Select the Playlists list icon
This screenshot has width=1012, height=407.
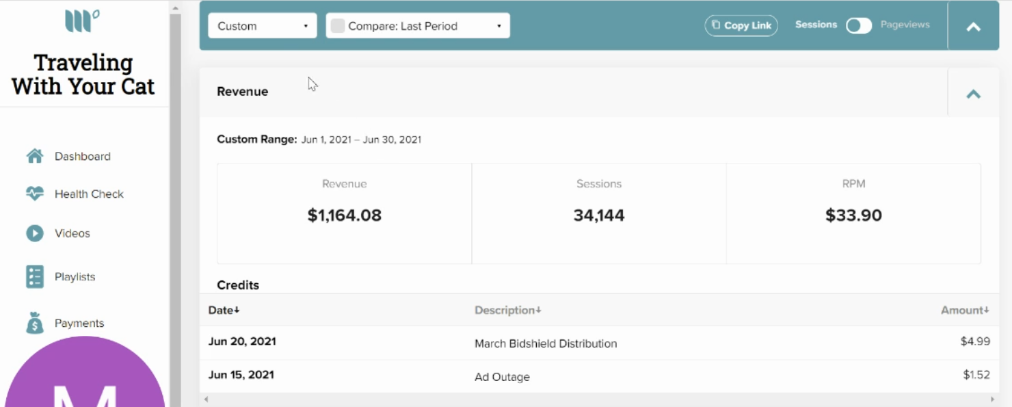point(35,276)
